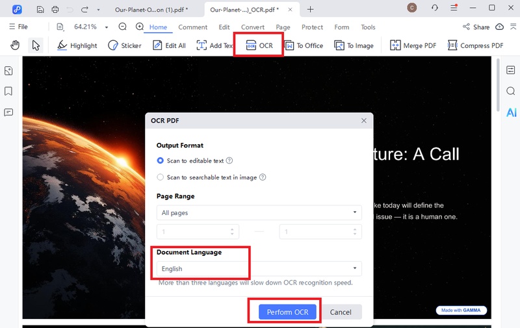This screenshot has width=520, height=328.
Task: Click the Highlight tool
Action: [77, 45]
